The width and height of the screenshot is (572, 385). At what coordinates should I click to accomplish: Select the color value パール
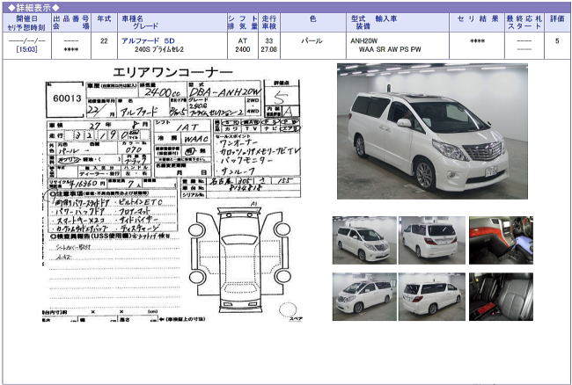coord(312,40)
